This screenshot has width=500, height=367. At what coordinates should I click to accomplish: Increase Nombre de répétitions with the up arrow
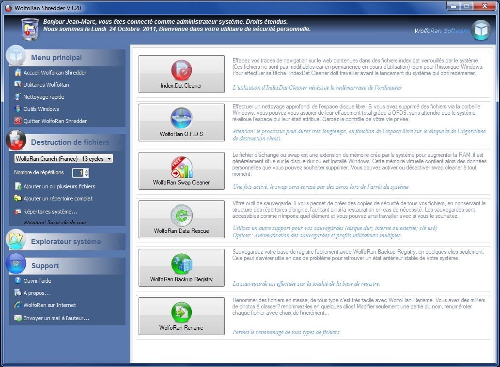click(x=86, y=170)
